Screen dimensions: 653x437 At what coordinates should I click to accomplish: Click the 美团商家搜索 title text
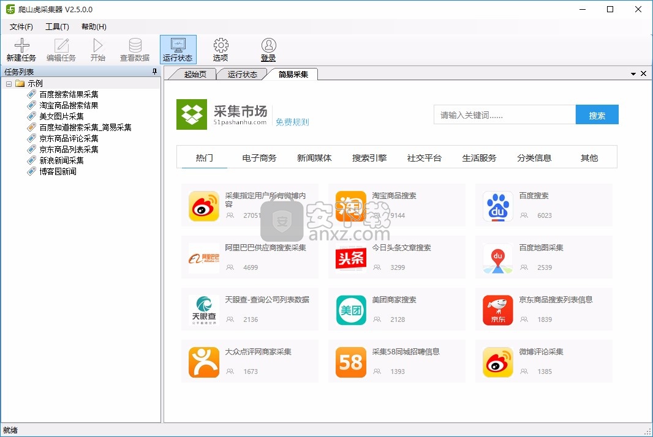click(394, 300)
